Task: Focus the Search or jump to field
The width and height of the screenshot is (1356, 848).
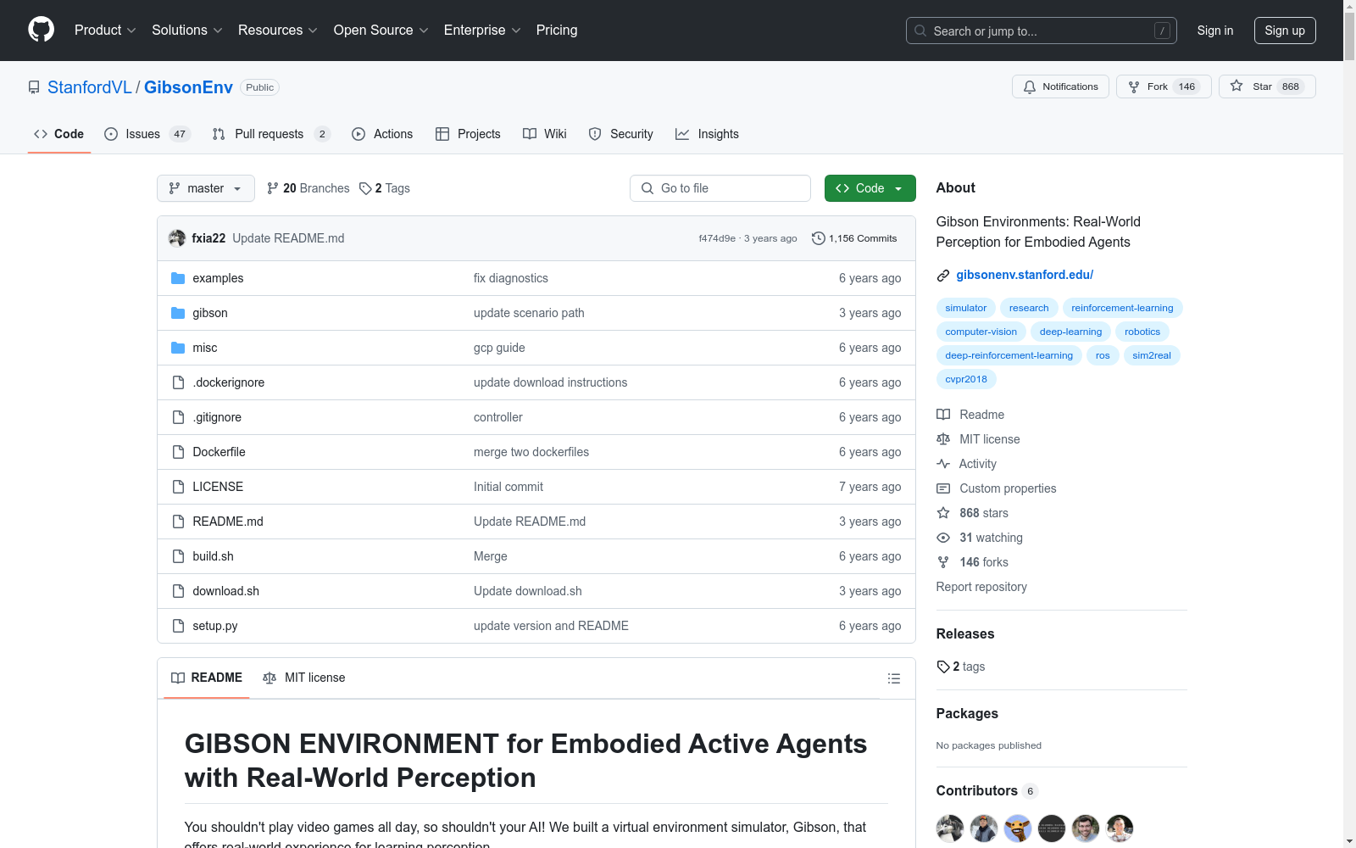Action: pyautogui.click(x=1042, y=31)
